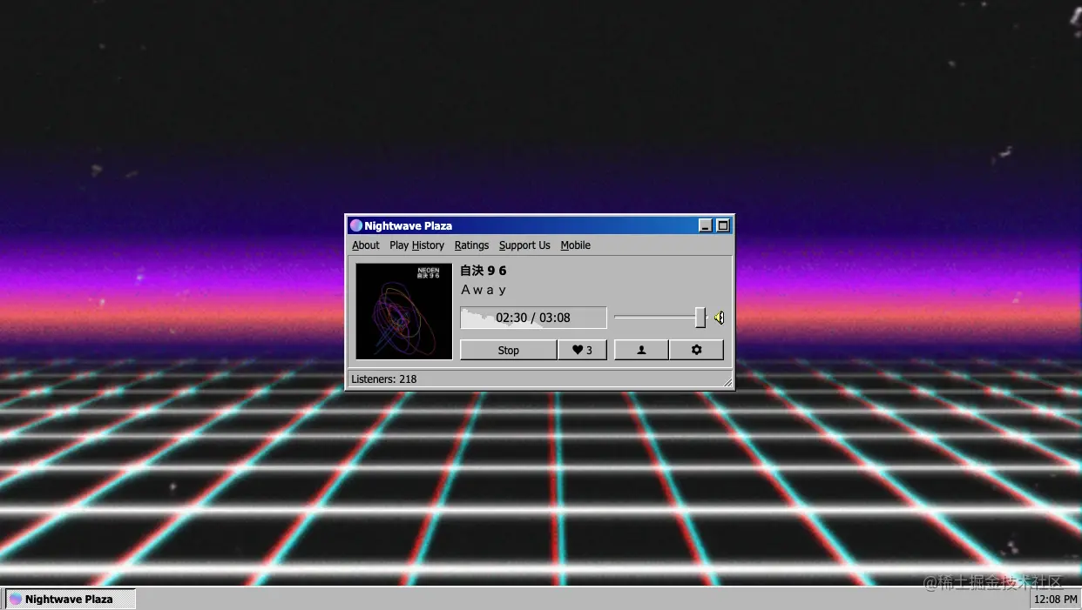Click the song progress bar 02:30 / 03:08
Screen dimensions: 1082x610
pyautogui.click(x=533, y=318)
